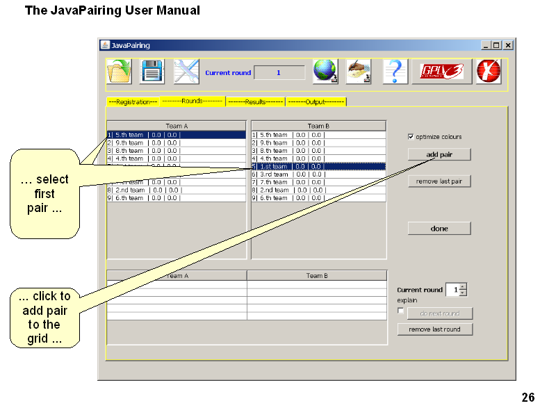
Task: Toggle the optimize colours checkbox
Action: [411, 136]
